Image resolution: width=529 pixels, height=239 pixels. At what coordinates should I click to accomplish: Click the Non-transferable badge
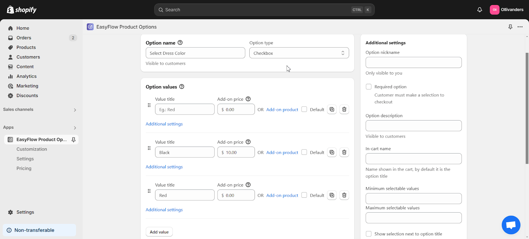click(39, 230)
